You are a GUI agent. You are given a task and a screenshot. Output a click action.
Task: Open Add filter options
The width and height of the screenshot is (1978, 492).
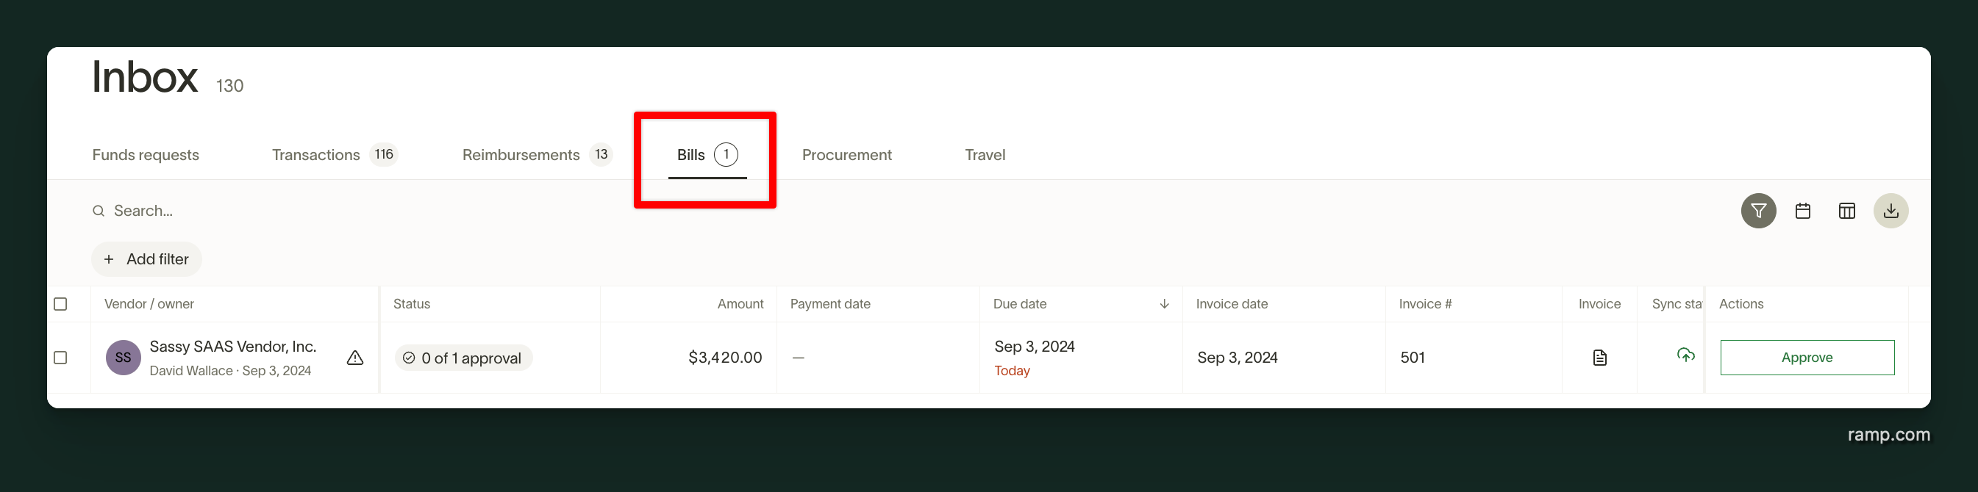[146, 259]
